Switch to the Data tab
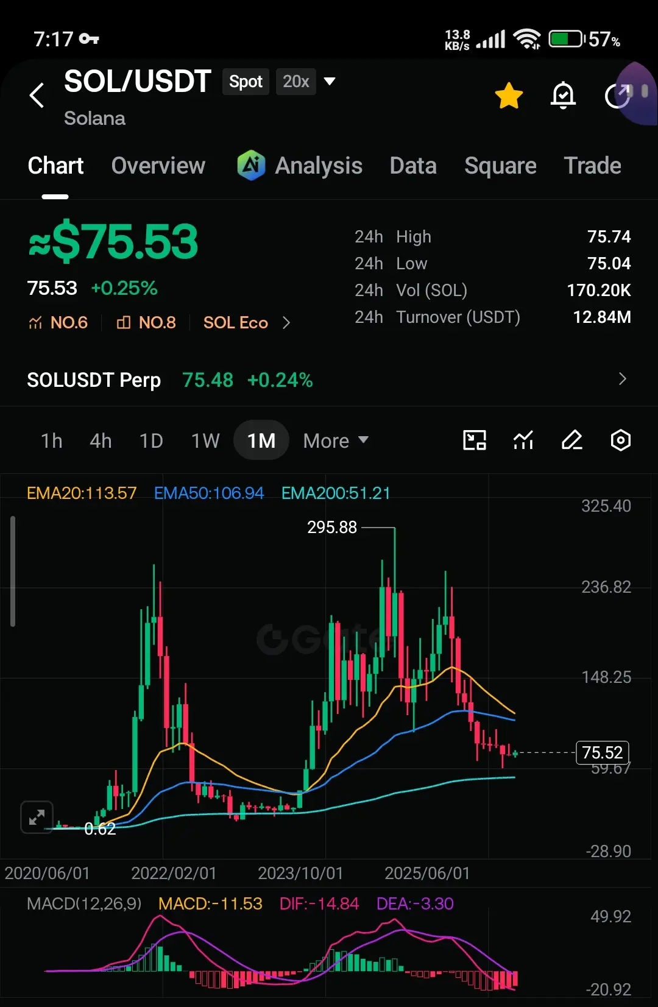The height and width of the screenshot is (1007, 658). (x=413, y=166)
